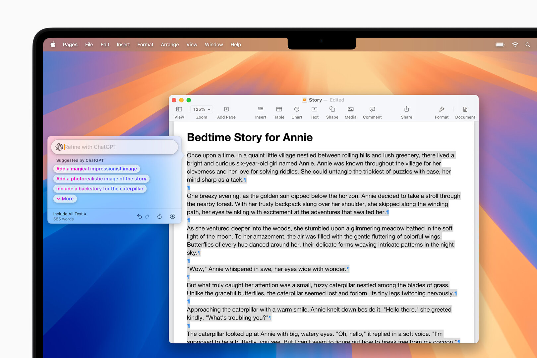This screenshot has width=537, height=358.
Task: Click the Wi-Fi status icon
Action: (515, 44)
